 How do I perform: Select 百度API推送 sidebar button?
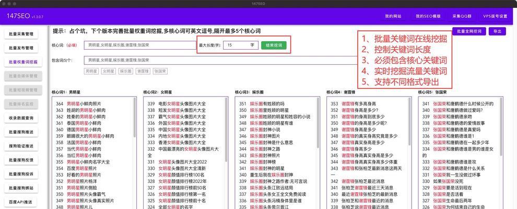coord(23,202)
